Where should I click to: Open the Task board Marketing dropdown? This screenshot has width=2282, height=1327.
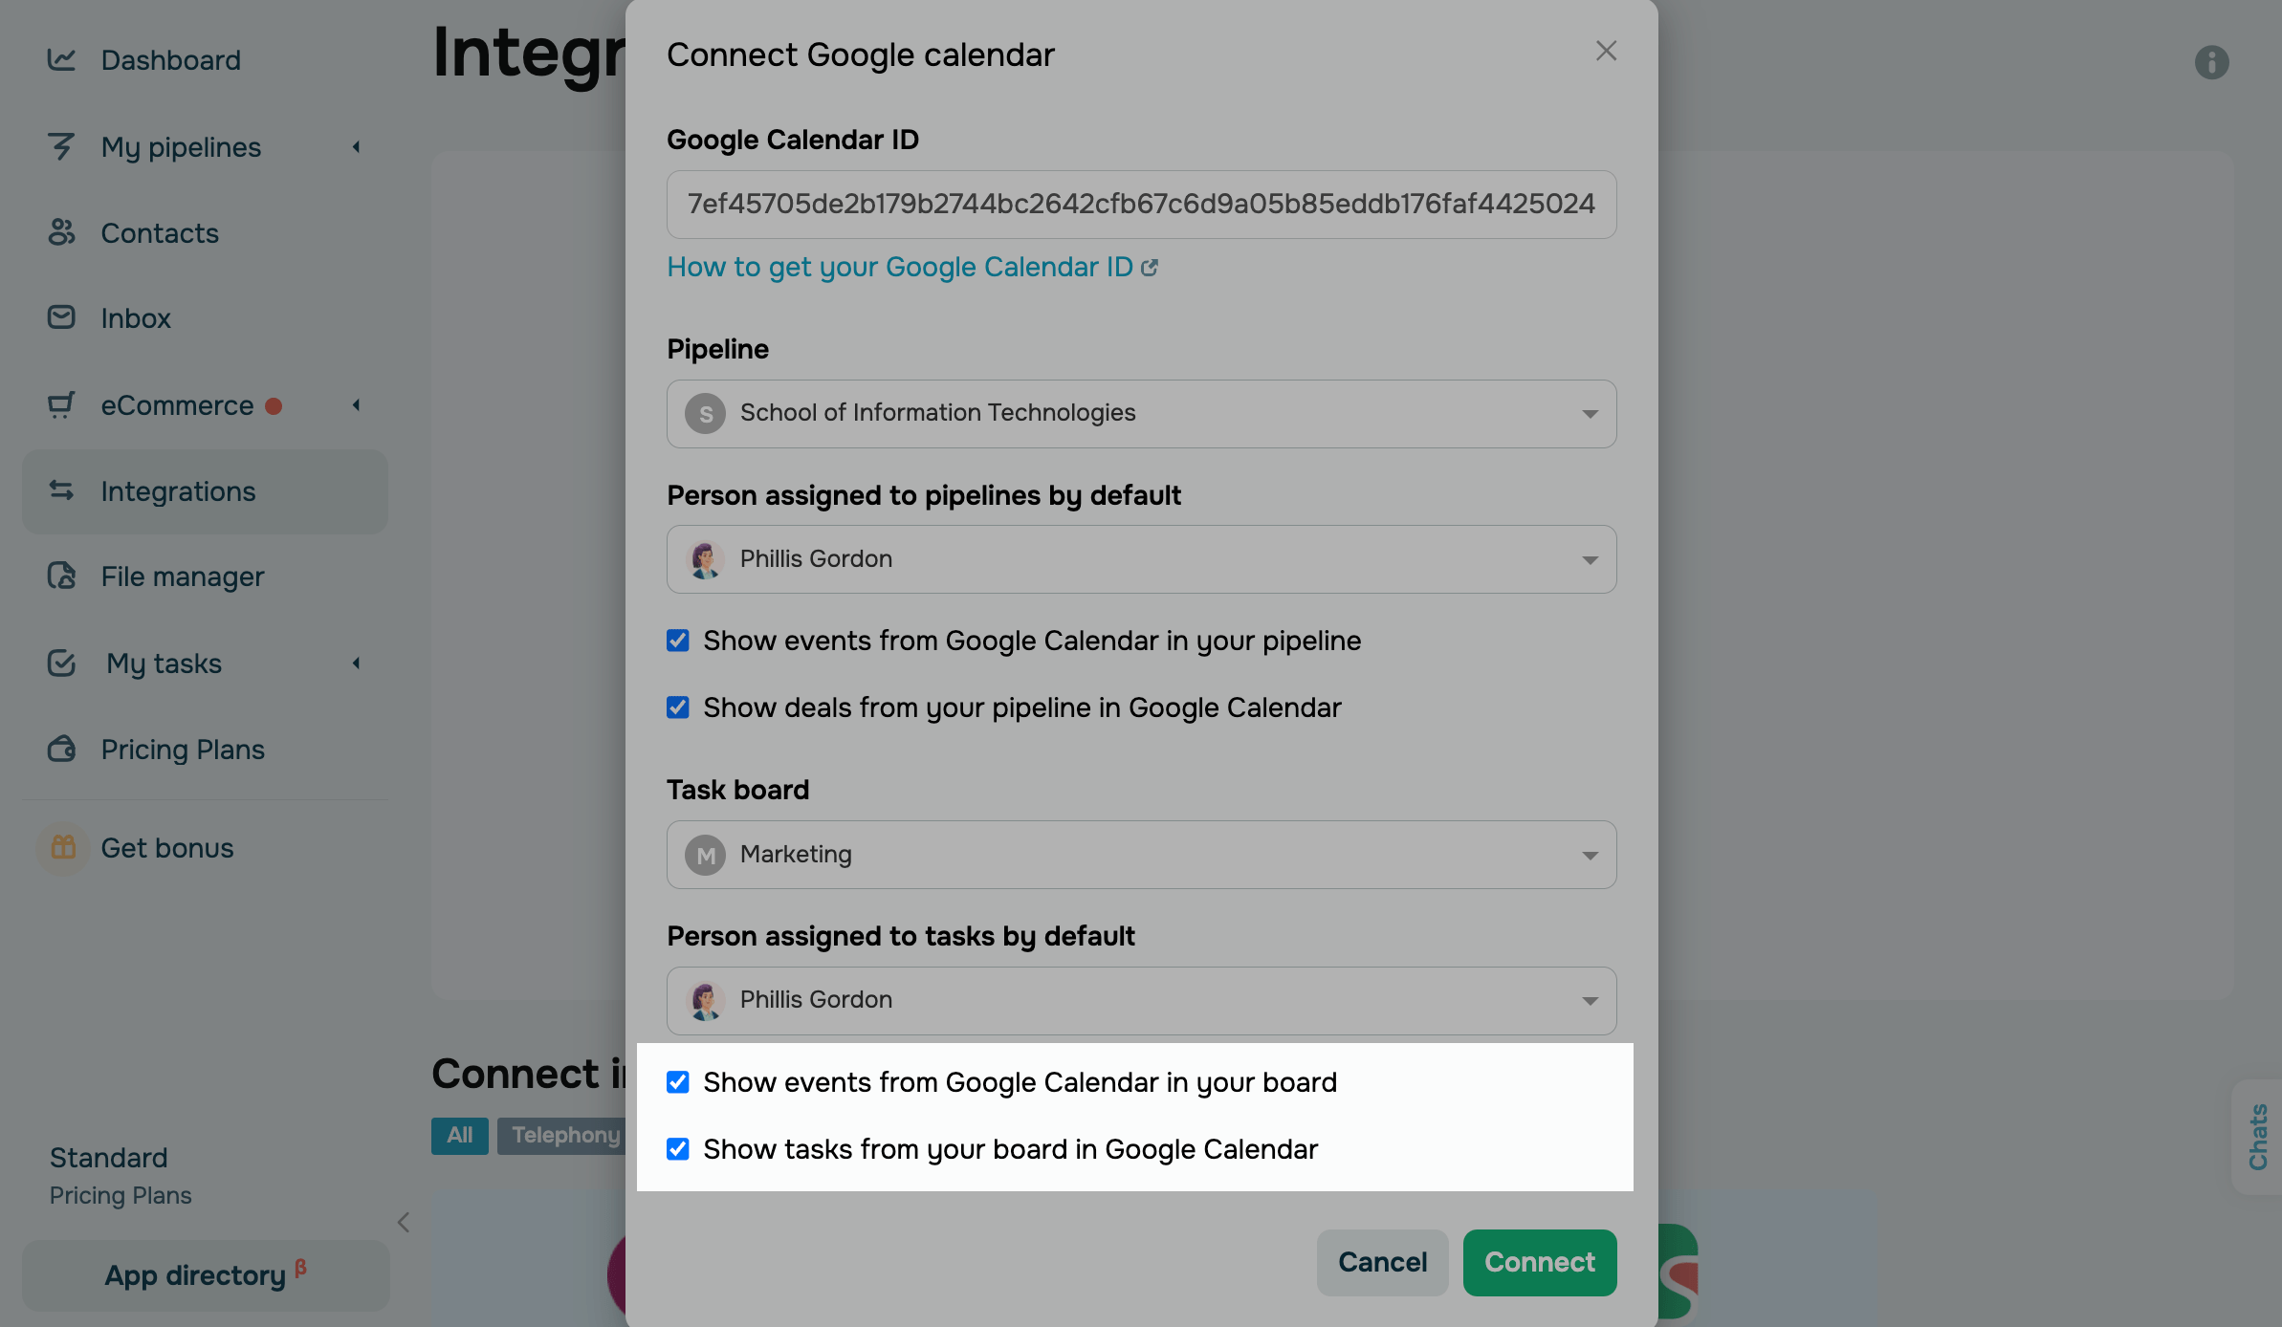[1141, 855]
